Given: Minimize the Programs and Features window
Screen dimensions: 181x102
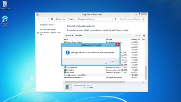Looking at the screenshot, I should click(x=136, y=14).
